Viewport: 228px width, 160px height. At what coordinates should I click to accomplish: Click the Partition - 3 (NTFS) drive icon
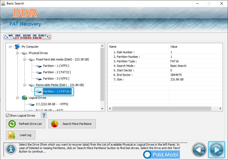(39, 79)
